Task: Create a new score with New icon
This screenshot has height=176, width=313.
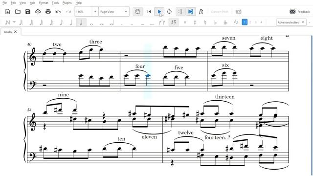Action: [8, 12]
